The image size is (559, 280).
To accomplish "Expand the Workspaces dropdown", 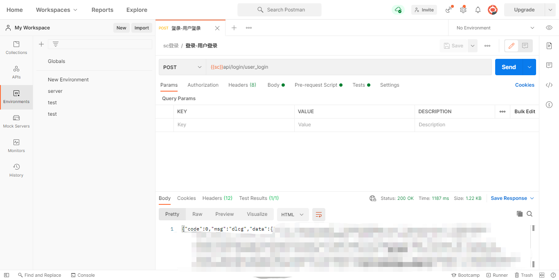I will pos(56,10).
